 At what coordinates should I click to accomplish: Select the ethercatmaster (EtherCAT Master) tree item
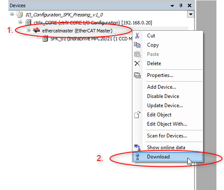(77, 31)
